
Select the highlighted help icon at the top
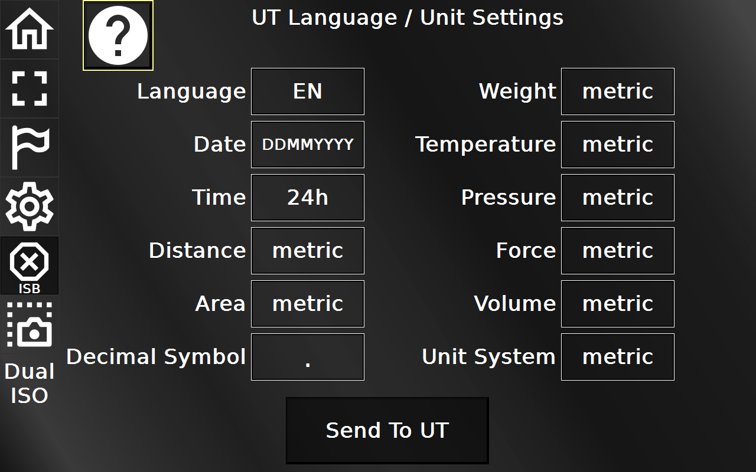pos(117,35)
